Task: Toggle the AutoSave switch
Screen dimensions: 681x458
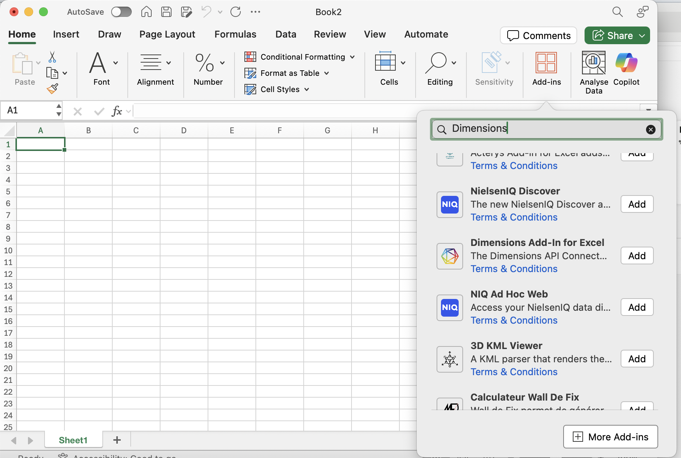Action: point(121,12)
